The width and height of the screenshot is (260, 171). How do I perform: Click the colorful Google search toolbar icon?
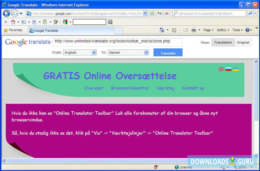pos(65,22)
